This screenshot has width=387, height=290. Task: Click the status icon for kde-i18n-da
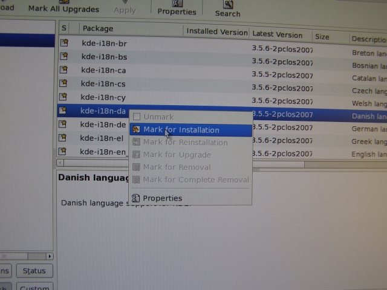[63, 110]
